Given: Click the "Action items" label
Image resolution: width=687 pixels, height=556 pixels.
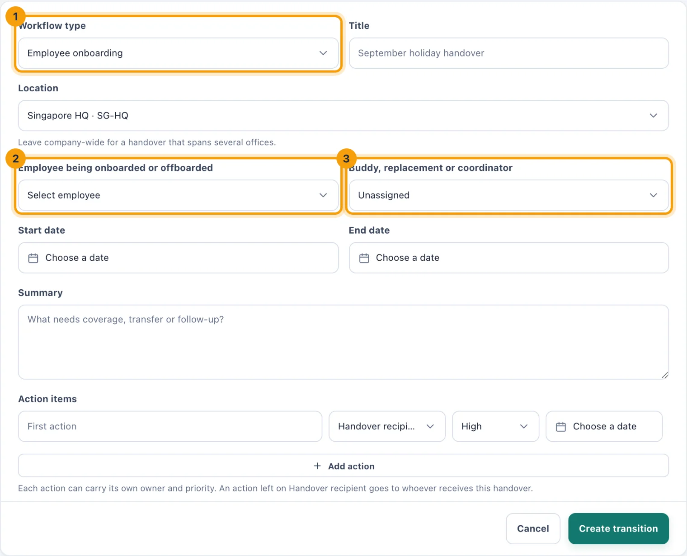Looking at the screenshot, I should pos(47,399).
